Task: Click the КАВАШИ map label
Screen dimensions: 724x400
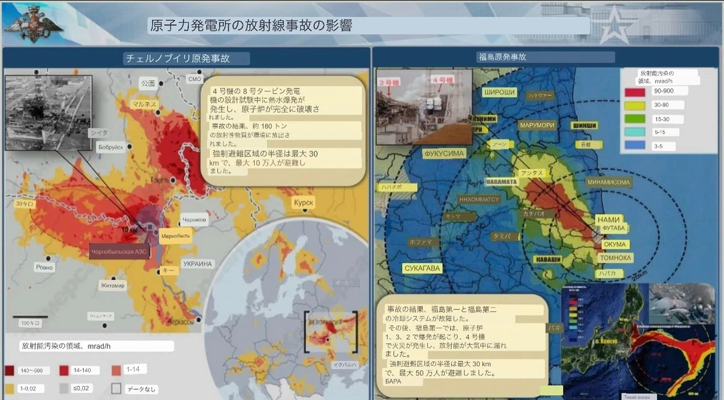Action: [548, 258]
